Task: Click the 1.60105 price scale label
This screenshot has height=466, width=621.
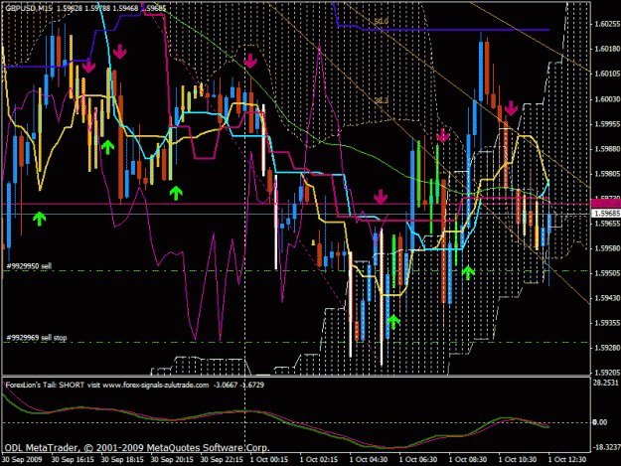Action: pyautogui.click(x=607, y=75)
